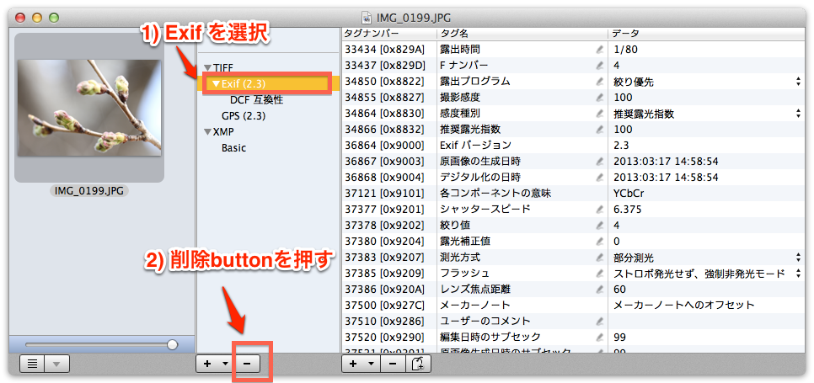The width and height of the screenshot is (814, 383).
Task: Open the 露出プログラム popup showing 絞り優先
Action: (707, 82)
